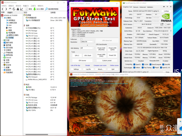The height and width of the screenshot is (136, 182).
Task: Toggle the DirectML checkbox
Action: coord(163,64)
